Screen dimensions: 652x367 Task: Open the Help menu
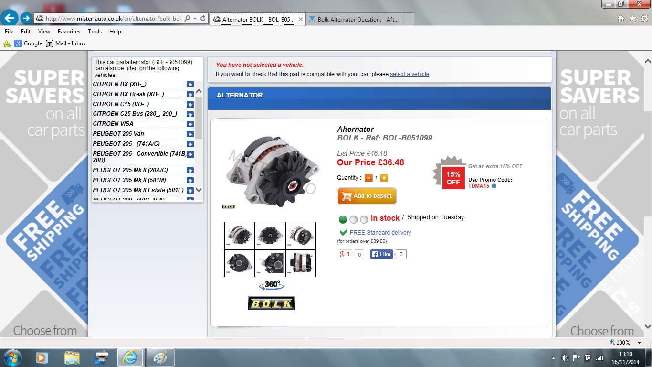coord(115,32)
